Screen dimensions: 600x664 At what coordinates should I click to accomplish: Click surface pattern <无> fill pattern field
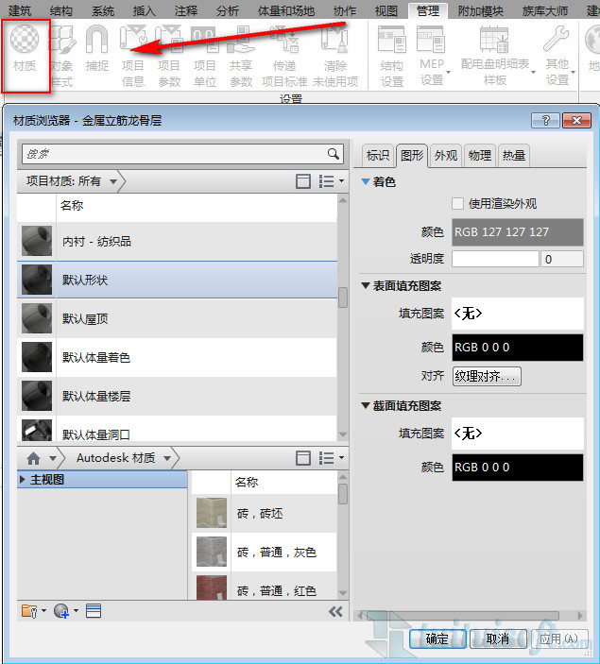[x=518, y=314]
